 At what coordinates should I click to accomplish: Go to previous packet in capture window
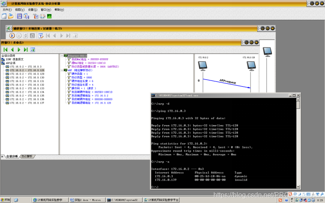(x=54, y=36)
